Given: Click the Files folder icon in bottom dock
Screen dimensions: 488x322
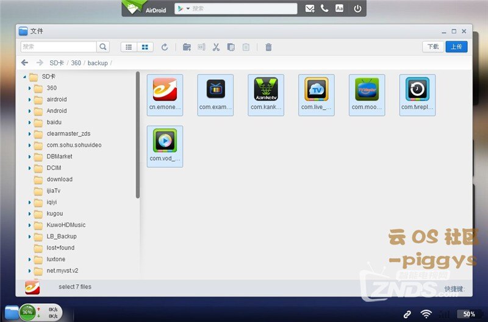Looking at the screenshot, I should pos(12,312).
